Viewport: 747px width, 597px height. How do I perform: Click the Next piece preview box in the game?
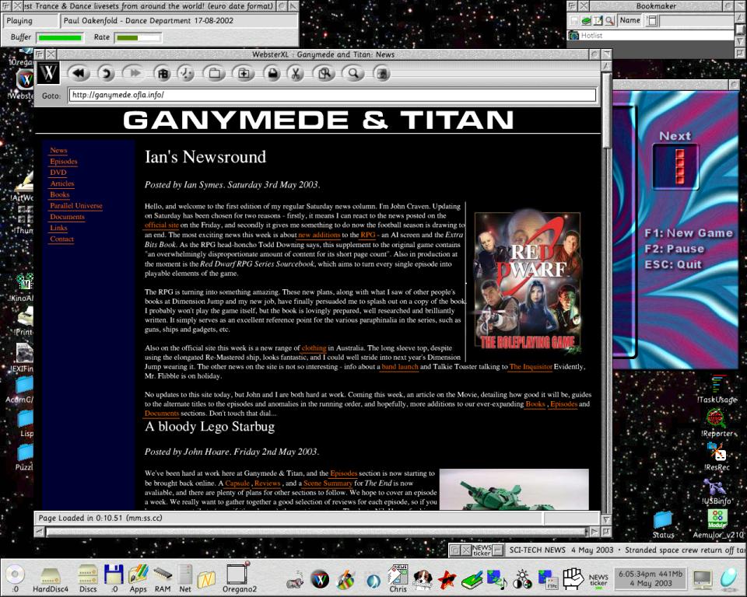point(675,166)
